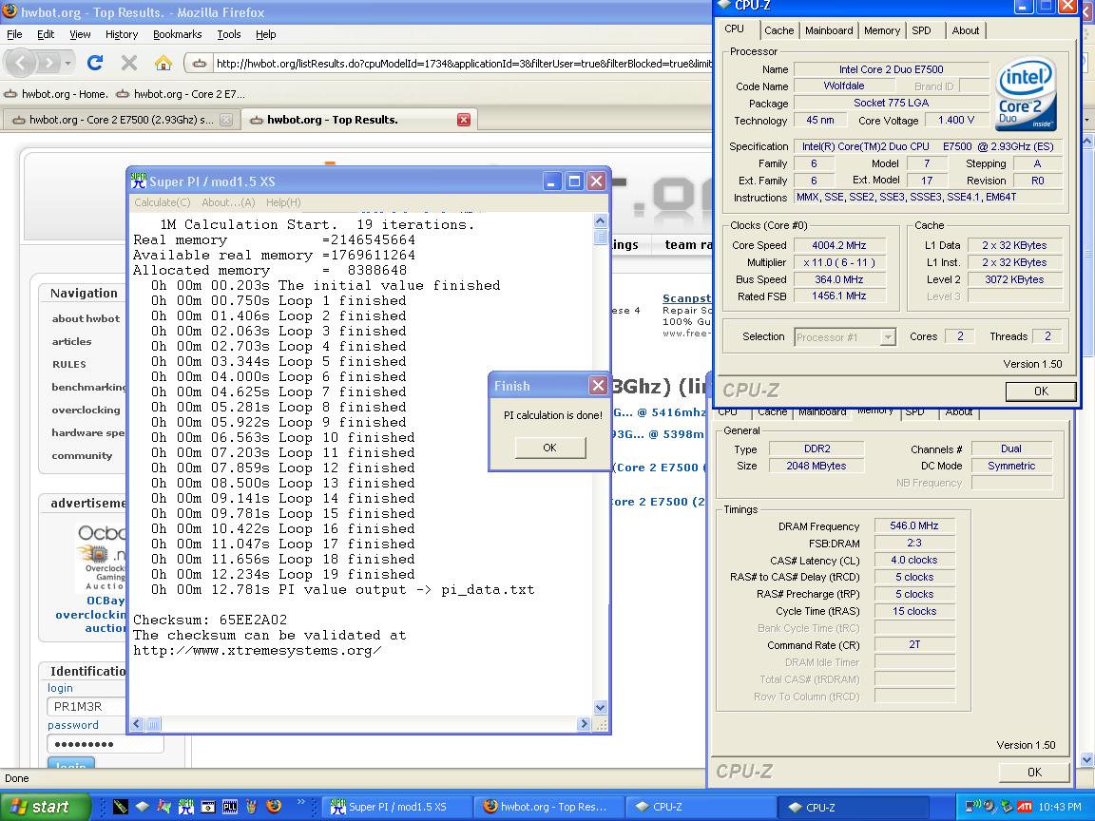The image size is (1095, 821).
Task: Click taskbar clock 10:43 PM
Action: [x=1060, y=807]
